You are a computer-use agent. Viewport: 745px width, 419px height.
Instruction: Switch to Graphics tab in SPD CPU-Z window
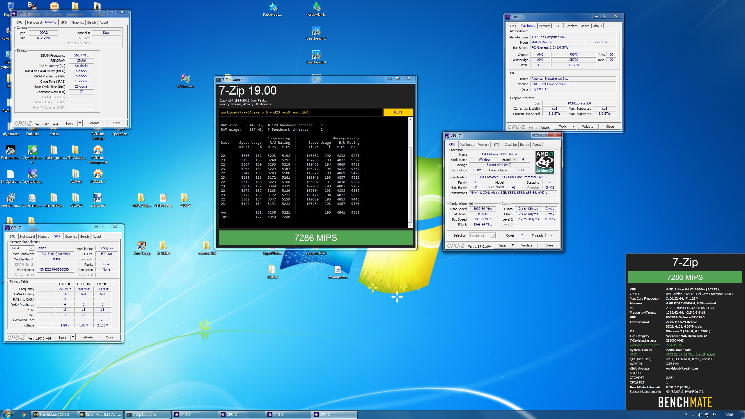pos(71,237)
